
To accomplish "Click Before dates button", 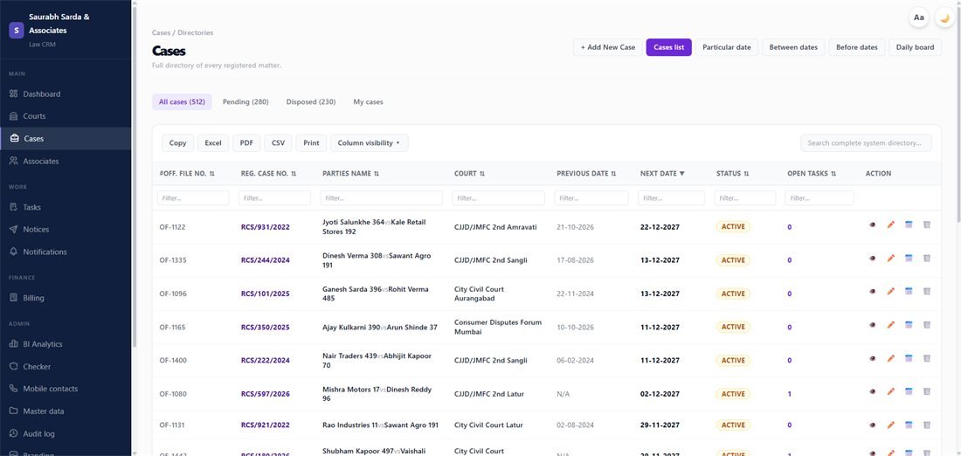I will 857,47.
